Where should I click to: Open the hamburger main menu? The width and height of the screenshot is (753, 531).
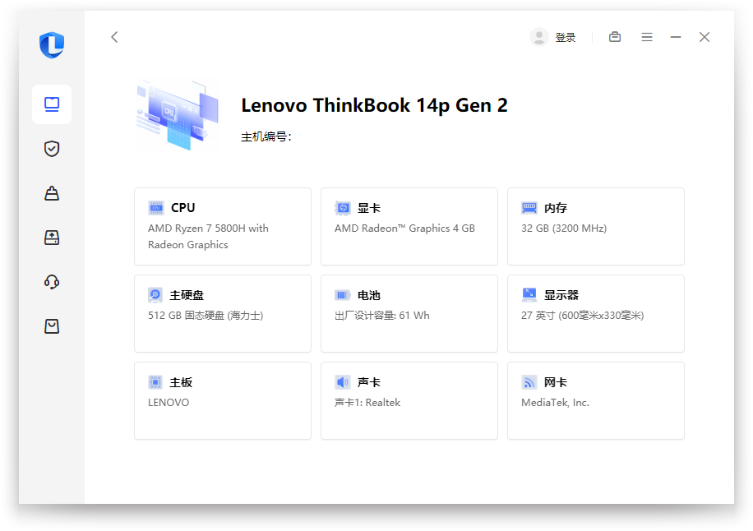[x=647, y=37]
